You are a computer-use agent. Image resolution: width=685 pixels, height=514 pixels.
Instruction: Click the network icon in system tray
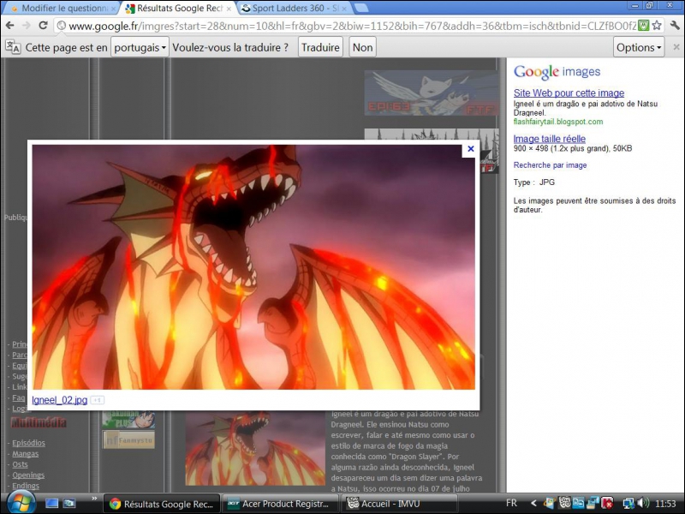click(x=628, y=504)
